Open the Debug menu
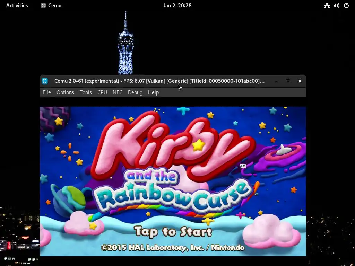The image size is (355, 266). pyautogui.click(x=135, y=92)
